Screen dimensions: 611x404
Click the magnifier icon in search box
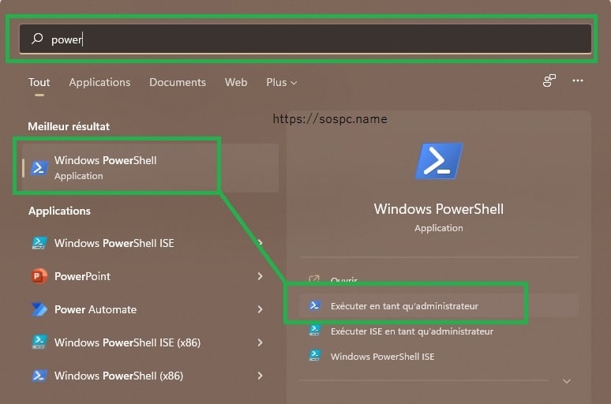(37, 39)
